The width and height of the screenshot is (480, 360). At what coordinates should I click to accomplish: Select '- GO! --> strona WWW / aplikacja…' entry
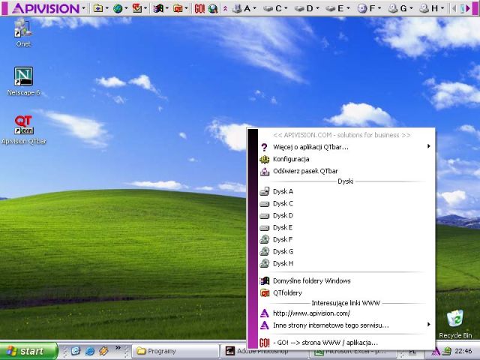(x=346, y=343)
